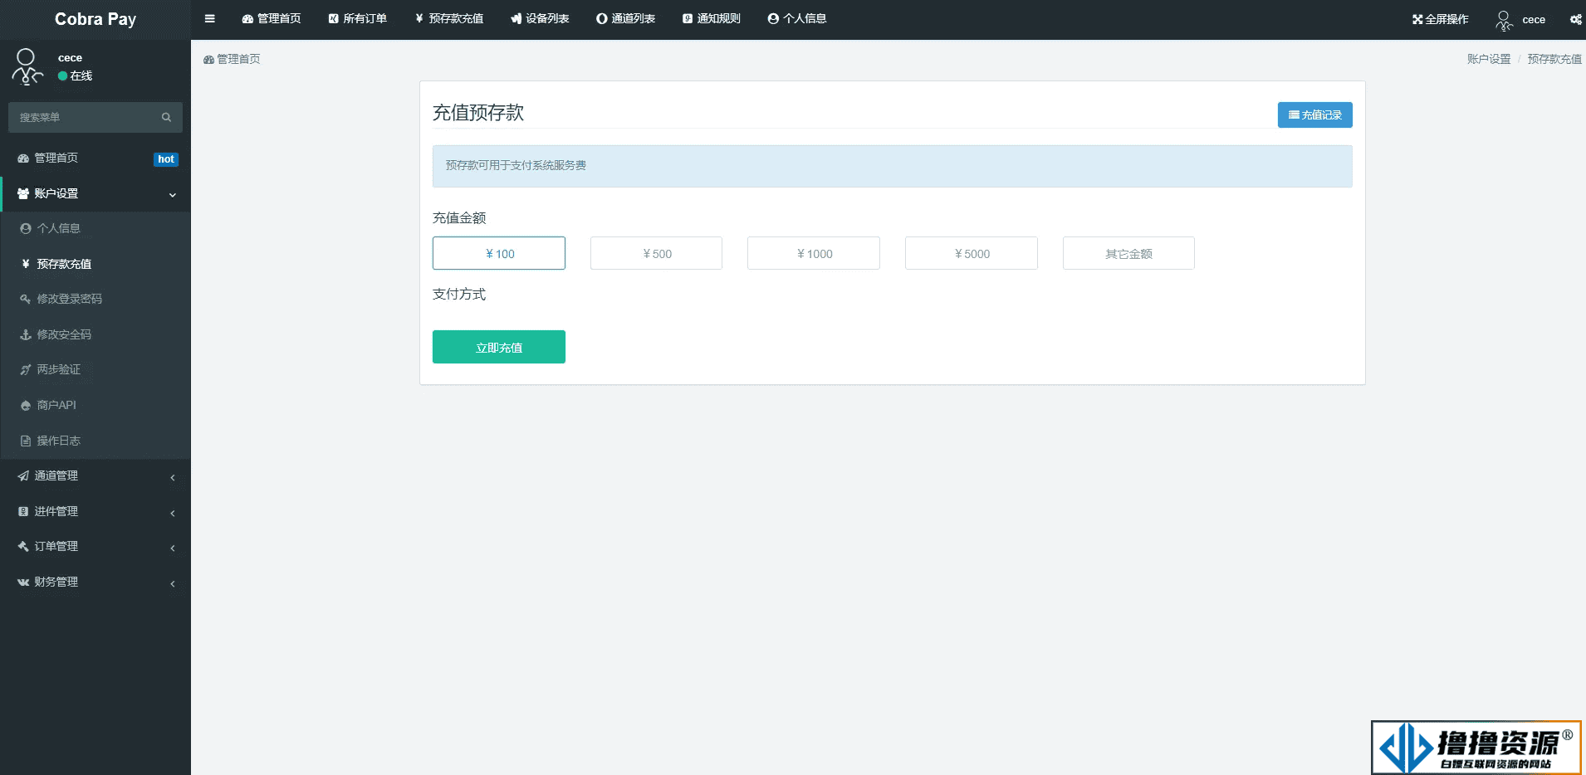Screen dimensions: 1586x775
Task: Open 所有订单 in top navigation
Action: 358,19
